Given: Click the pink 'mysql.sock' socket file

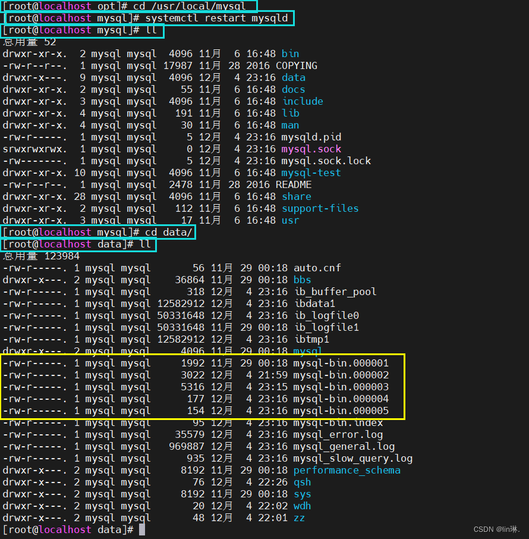Looking at the screenshot, I should pyautogui.click(x=311, y=149).
